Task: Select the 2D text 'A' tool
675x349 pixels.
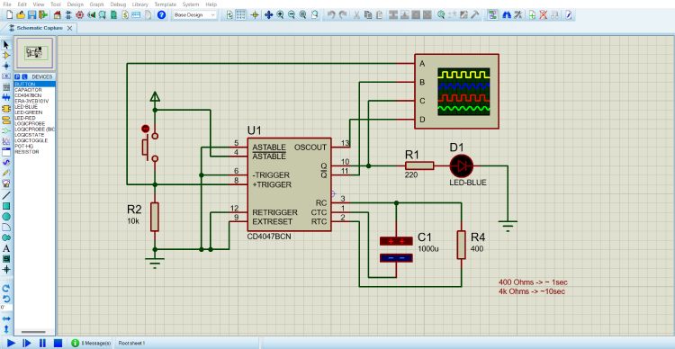Action: pyautogui.click(x=6, y=248)
